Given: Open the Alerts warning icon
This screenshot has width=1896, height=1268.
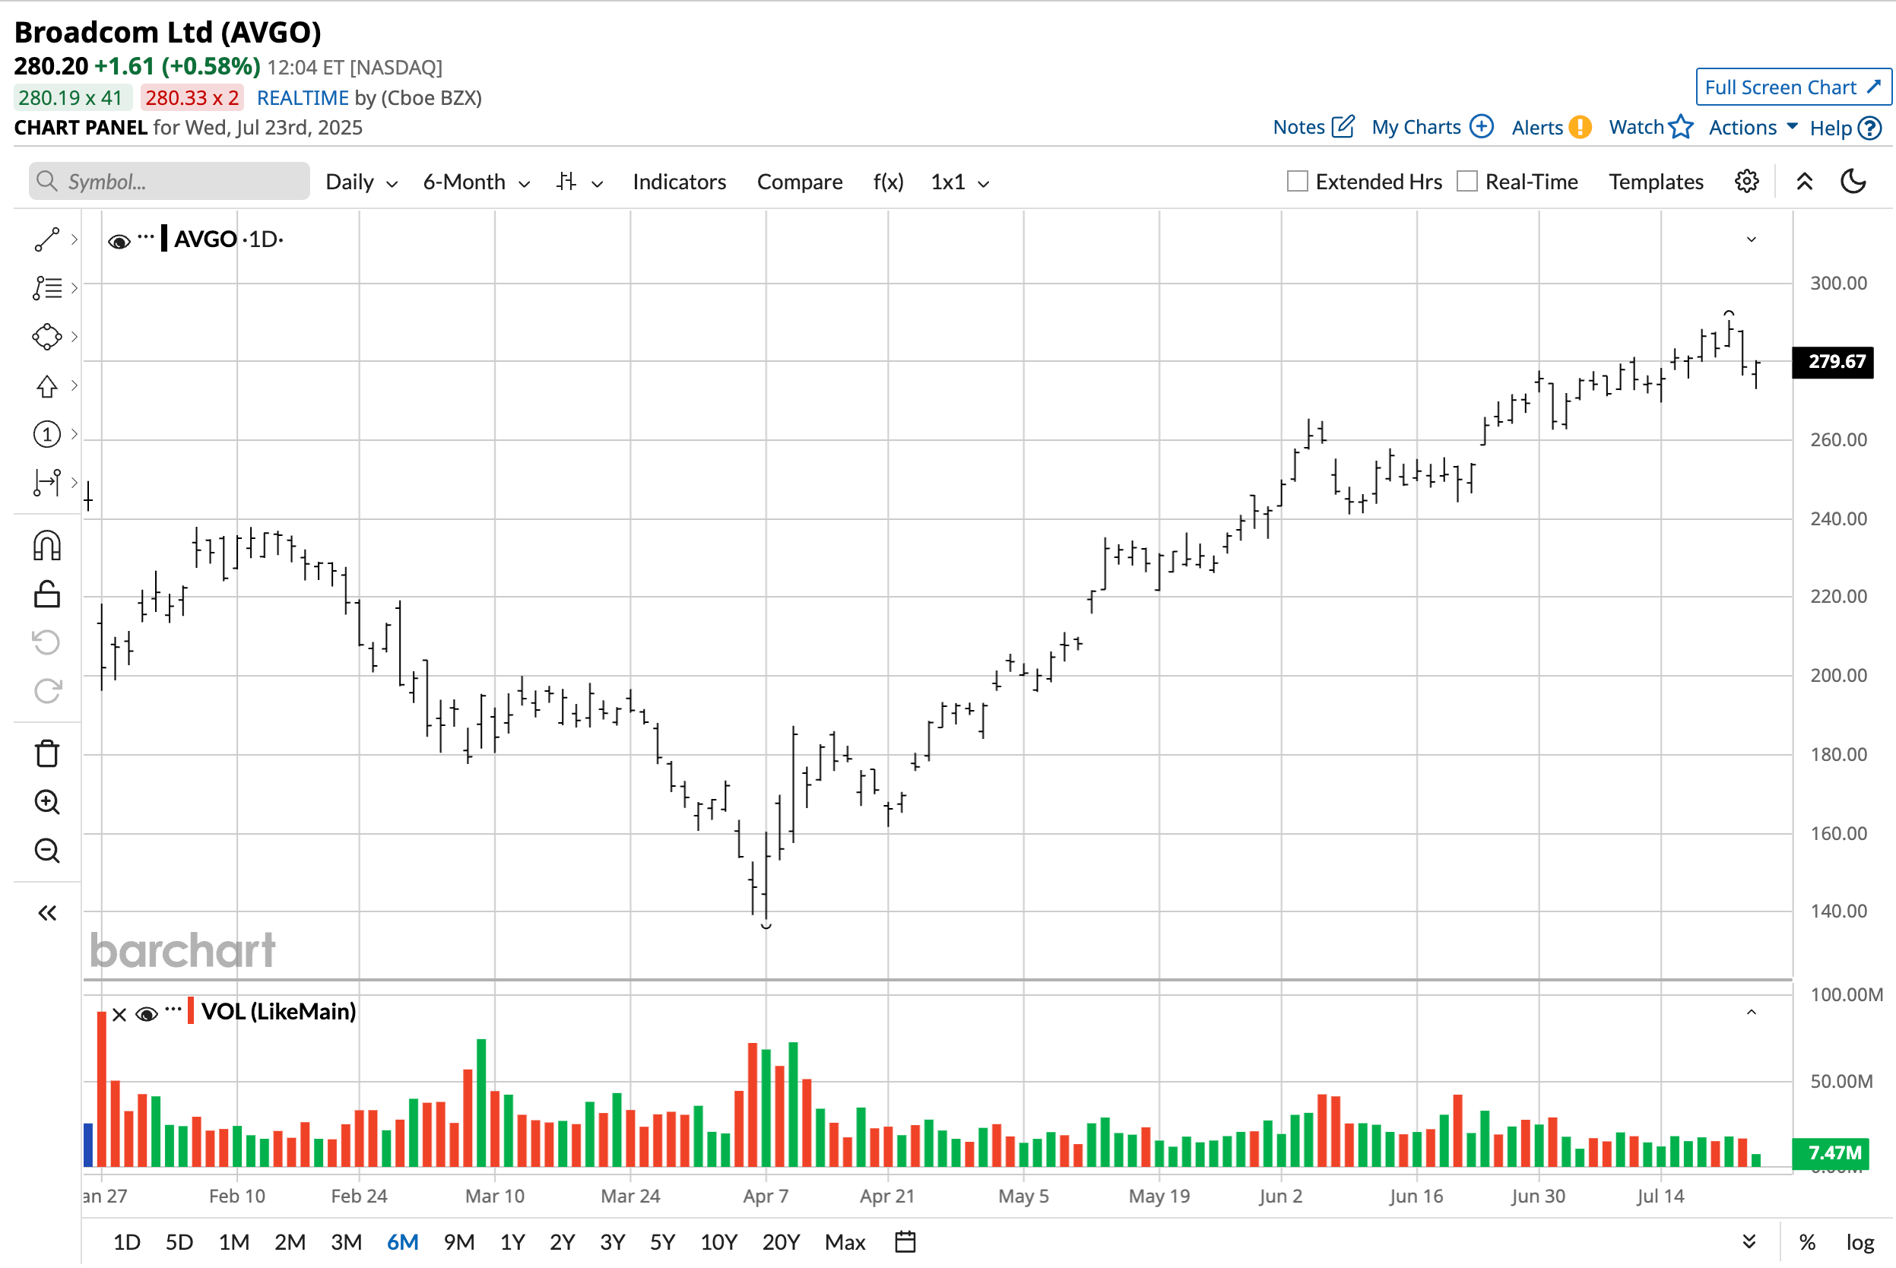Looking at the screenshot, I should 1579,127.
